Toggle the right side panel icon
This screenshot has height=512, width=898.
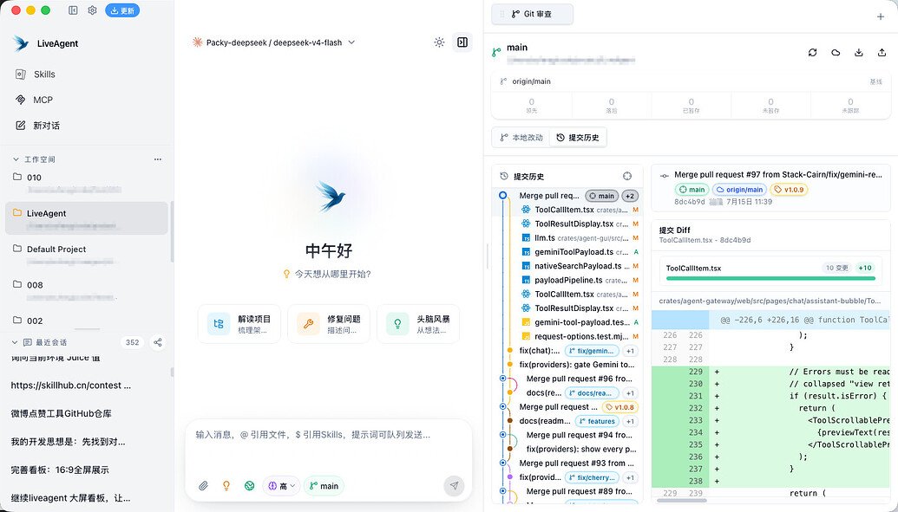click(462, 42)
